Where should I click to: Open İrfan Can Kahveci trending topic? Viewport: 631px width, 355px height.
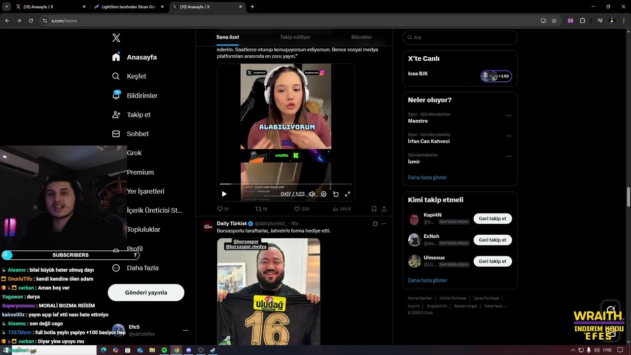point(428,142)
